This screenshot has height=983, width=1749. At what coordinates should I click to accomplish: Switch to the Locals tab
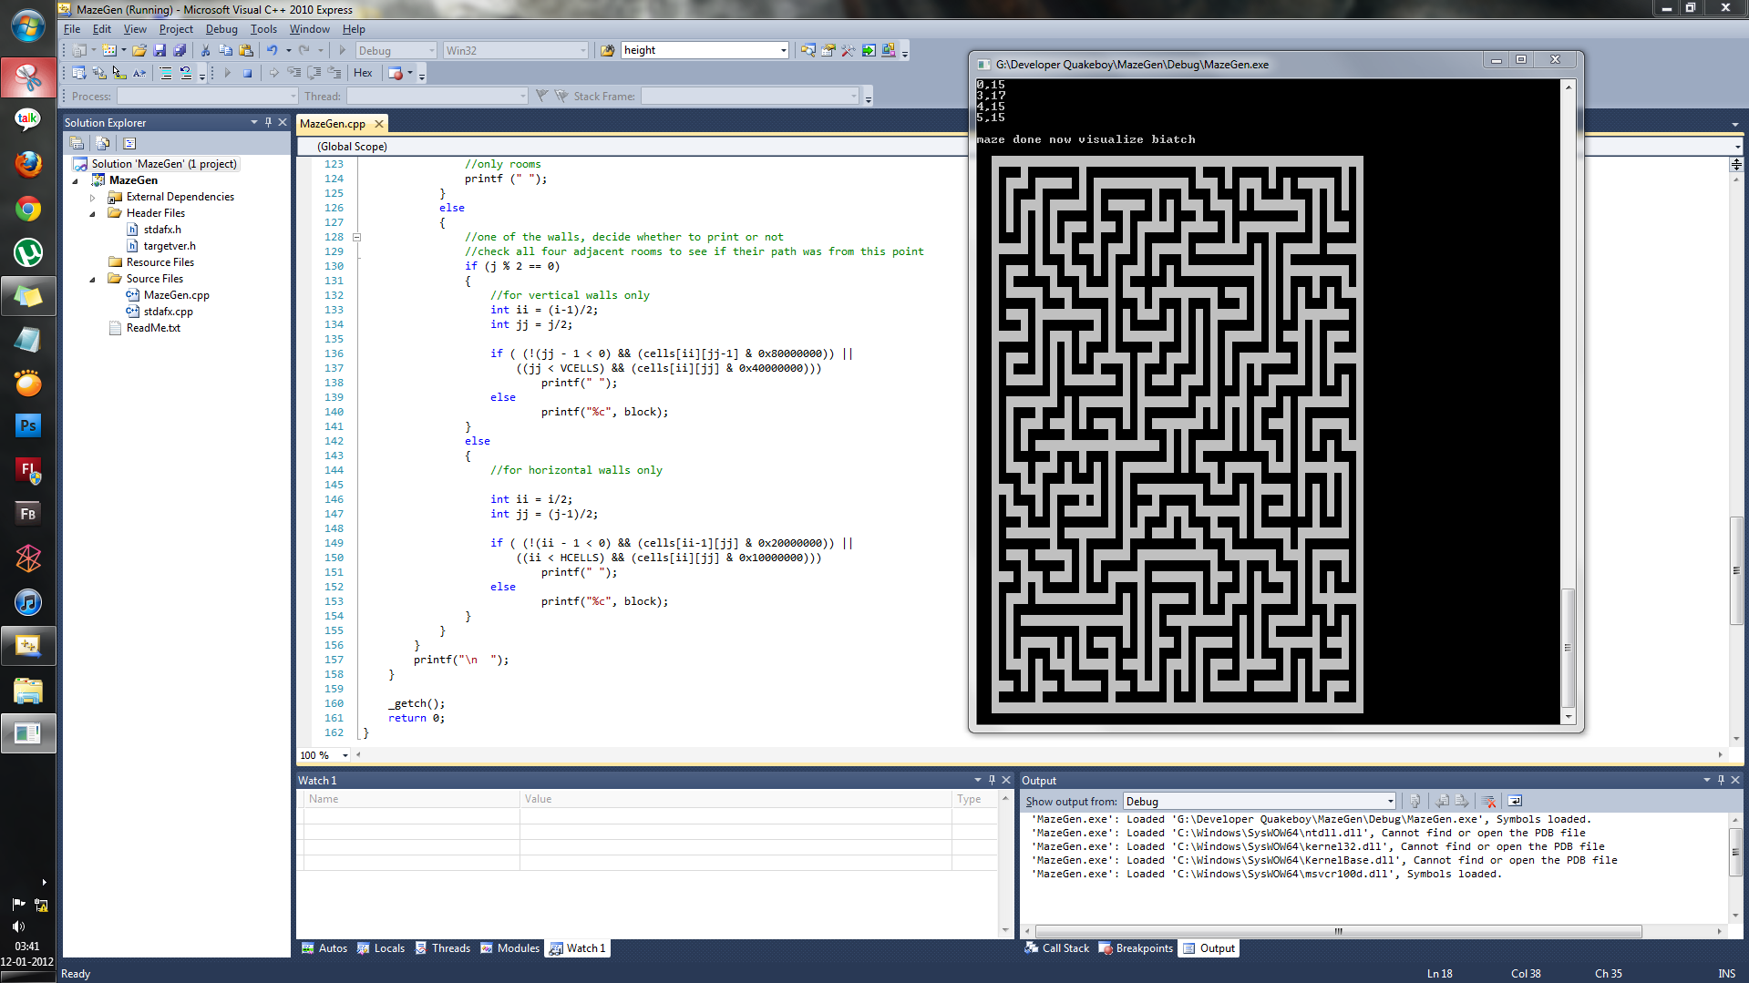coord(381,948)
